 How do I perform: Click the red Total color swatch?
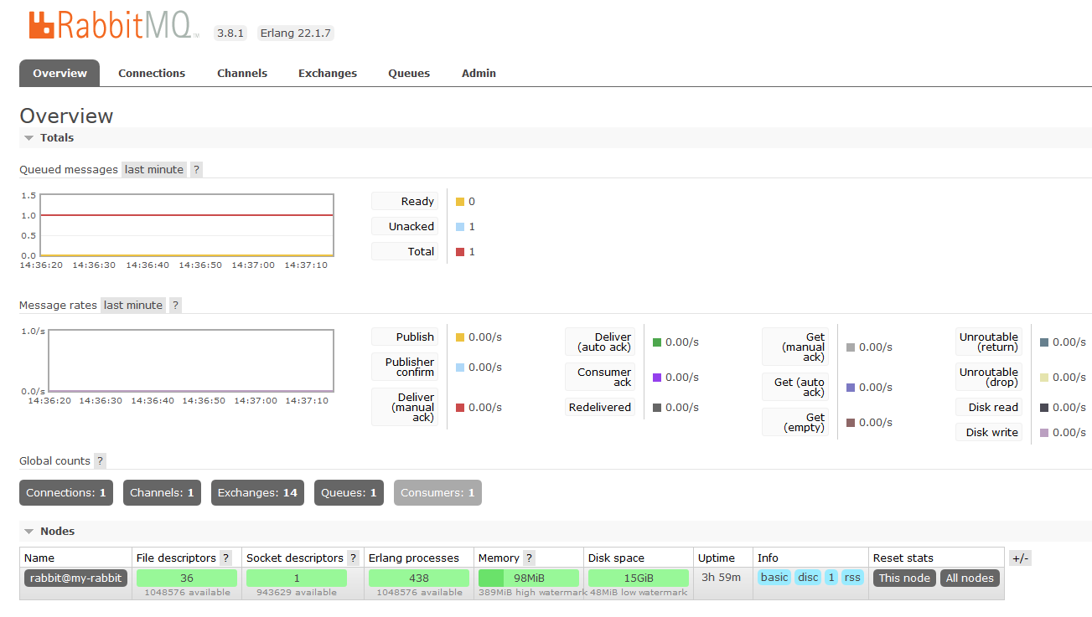pyautogui.click(x=460, y=252)
